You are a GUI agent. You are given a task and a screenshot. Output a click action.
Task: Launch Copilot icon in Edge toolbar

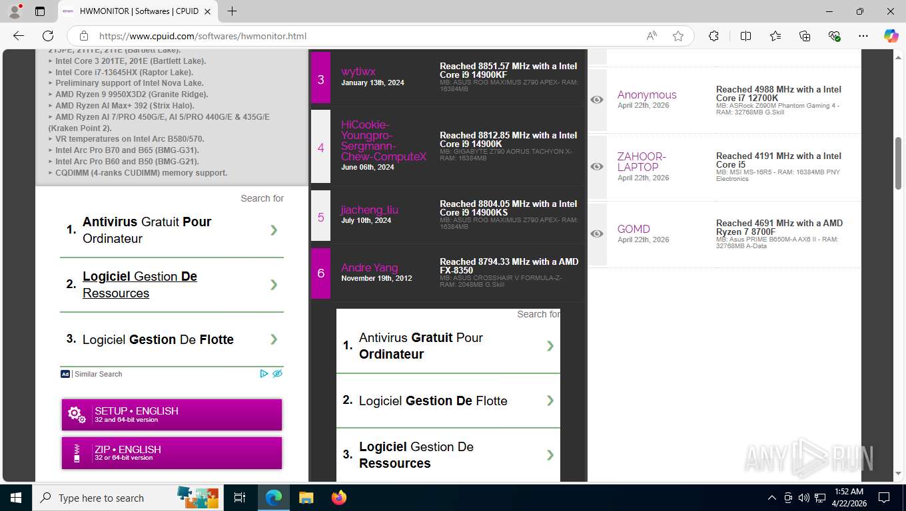(891, 36)
